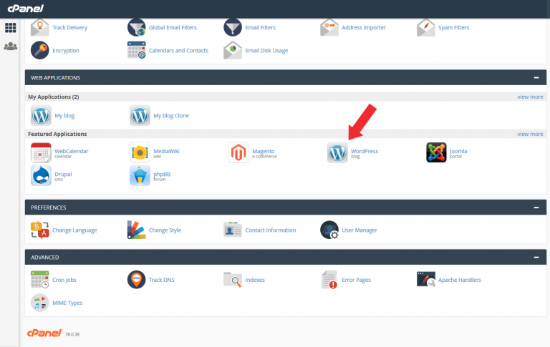Collapse the Advanced section

[536, 257]
